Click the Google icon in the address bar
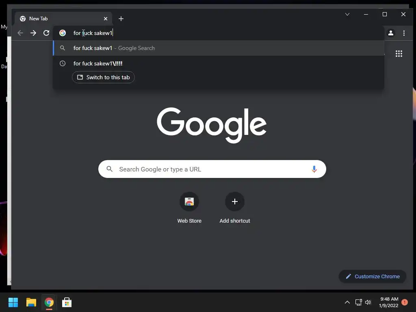This screenshot has height=312, width=416. coord(63,33)
